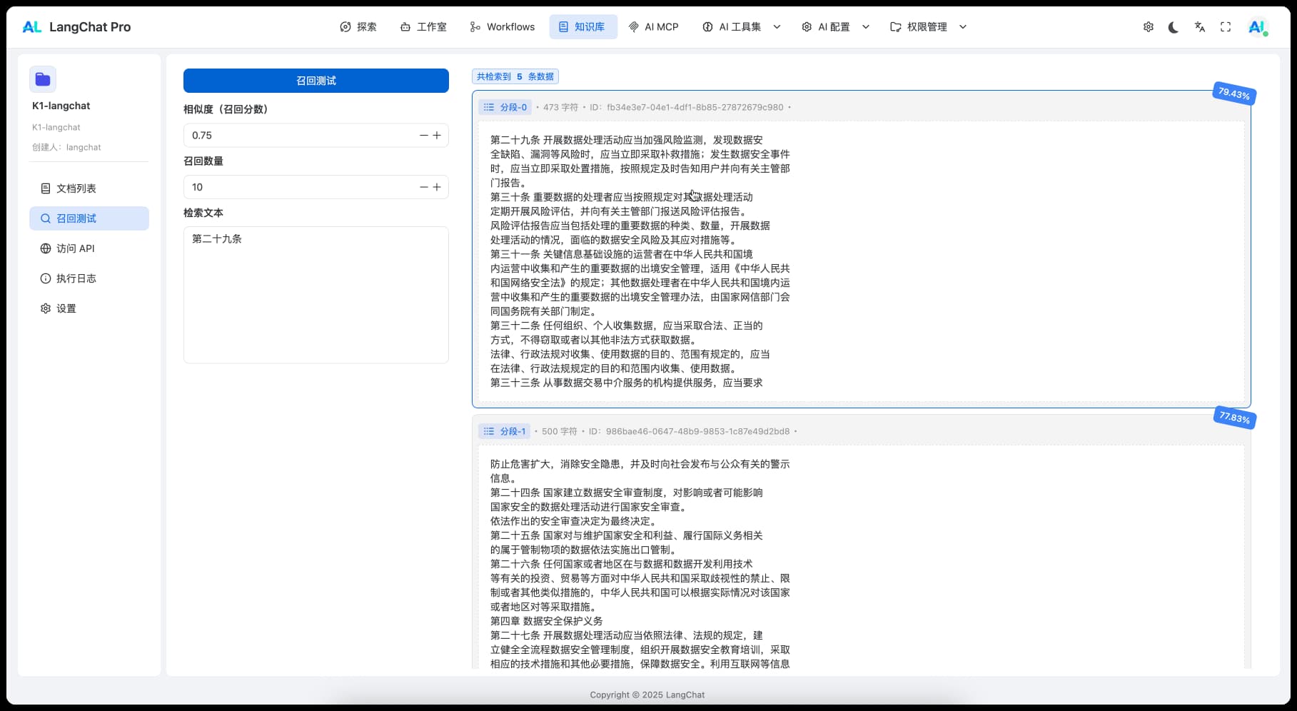Viewport: 1297px width, 711px height.
Task: Click the language translate icon
Action: (1200, 27)
